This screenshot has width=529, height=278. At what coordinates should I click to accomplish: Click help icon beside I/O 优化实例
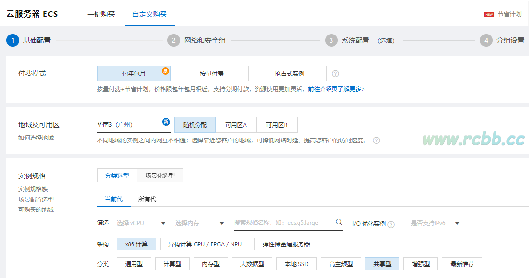click(x=391, y=225)
